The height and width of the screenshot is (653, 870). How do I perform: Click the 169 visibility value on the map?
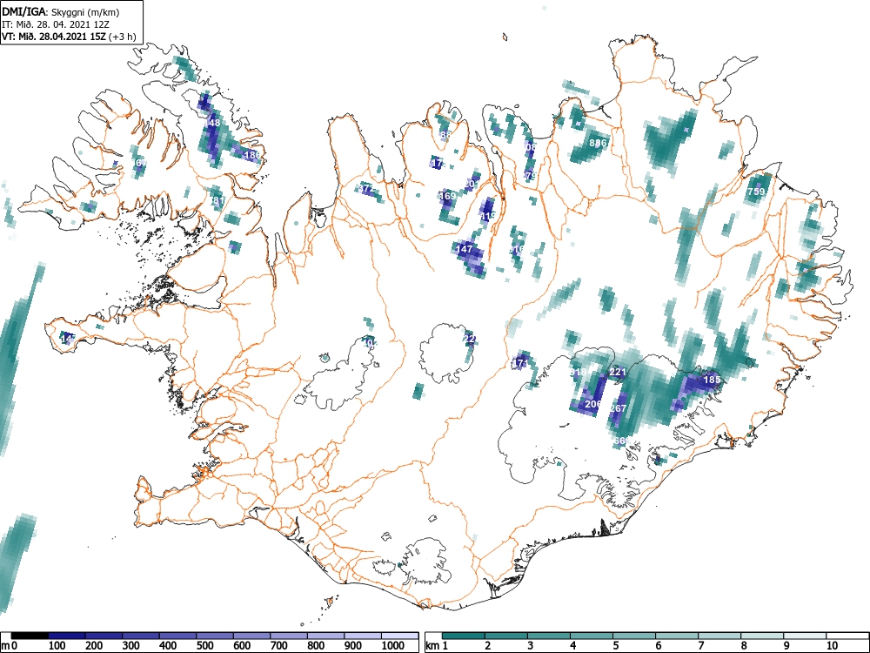(x=447, y=195)
